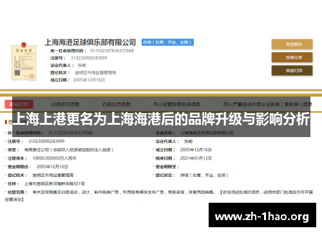Select the 法定代表人 name in the basic info list

[188, 142]
